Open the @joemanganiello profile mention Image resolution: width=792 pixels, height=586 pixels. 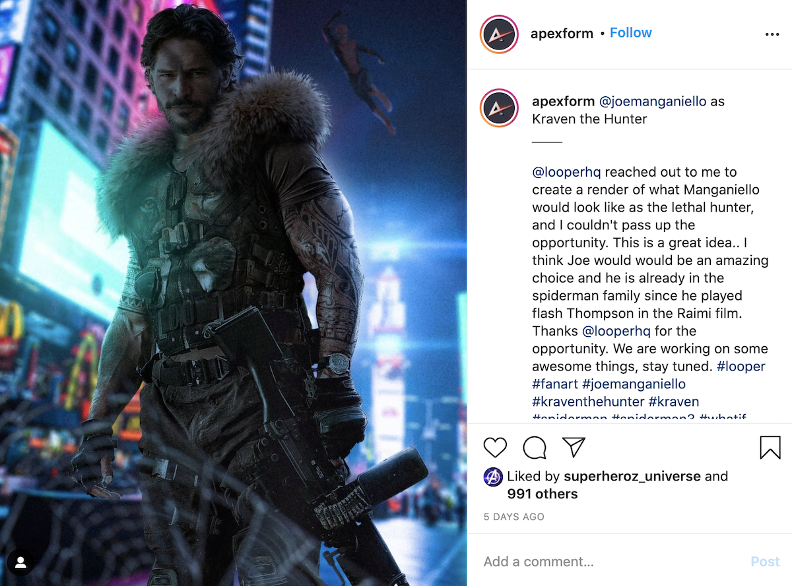652,102
